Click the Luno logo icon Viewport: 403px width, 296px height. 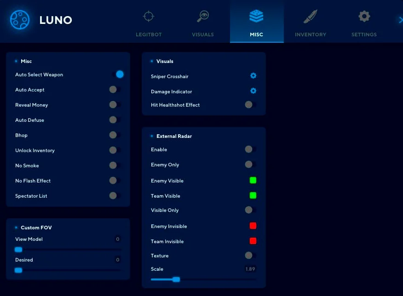(20, 20)
